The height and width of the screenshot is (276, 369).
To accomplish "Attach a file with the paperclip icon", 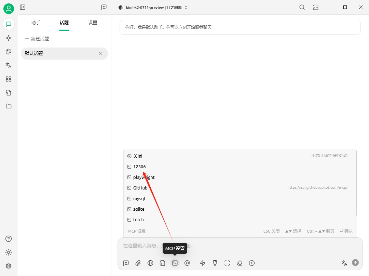I will point(138,263).
